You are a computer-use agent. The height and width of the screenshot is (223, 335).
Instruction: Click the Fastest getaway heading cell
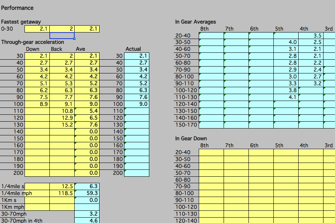21,22
